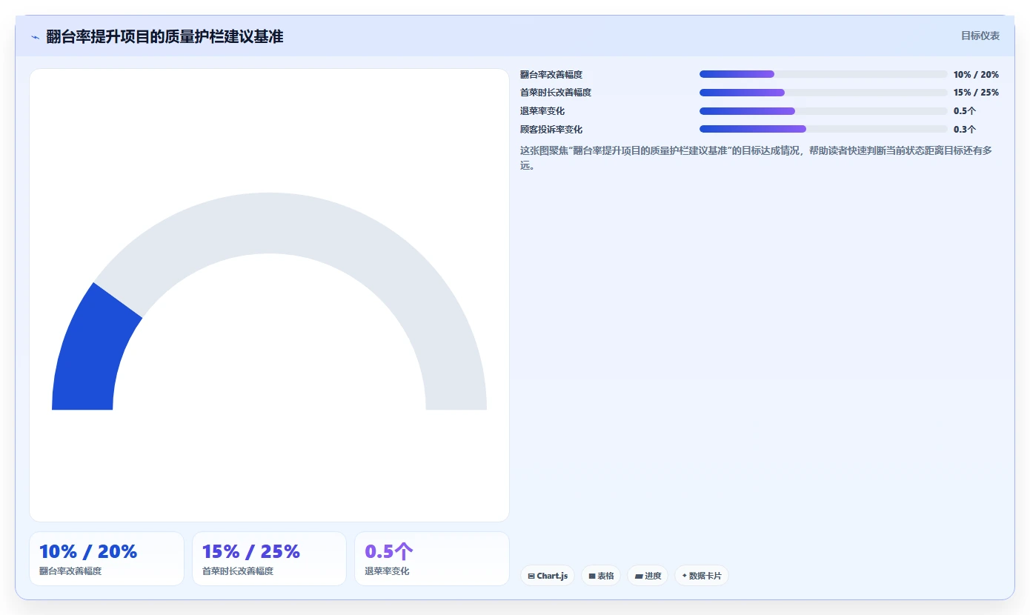Click the Chart.js tag chip

[x=548, y=576]
